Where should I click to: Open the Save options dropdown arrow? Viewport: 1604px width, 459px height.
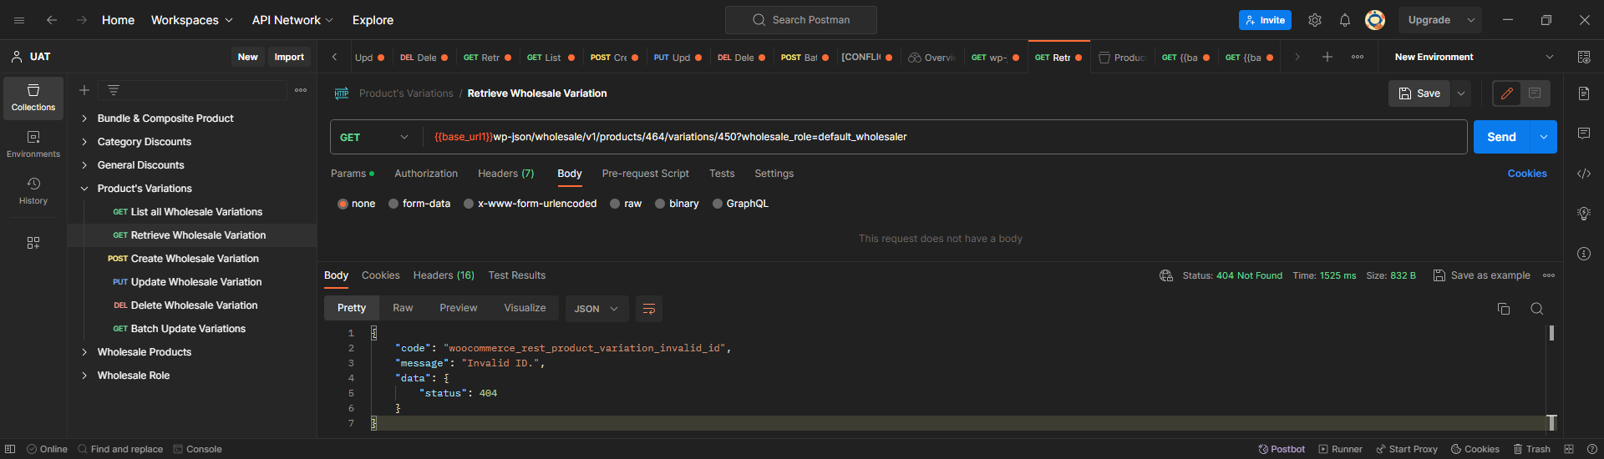pos(1461,93)
